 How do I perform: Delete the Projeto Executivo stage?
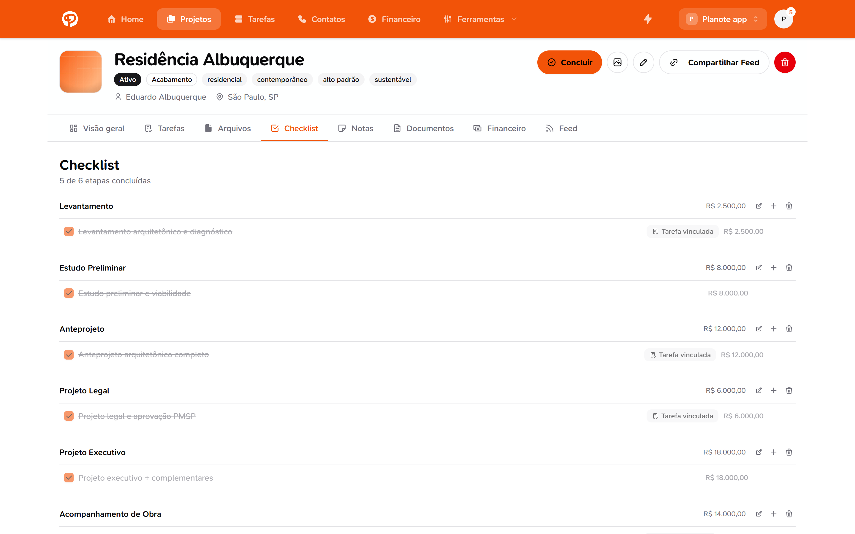click(x=789, y=452)
